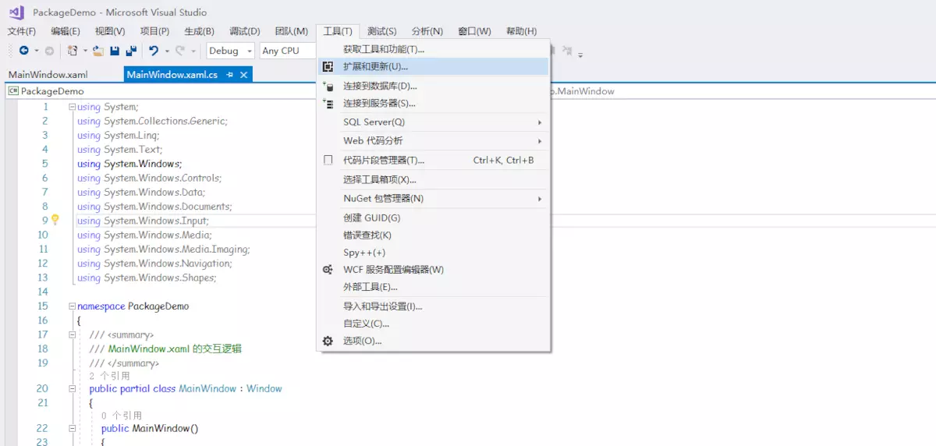Click the Navigate Backward toolbar icon

pyautogui.click(x=24, y=51)
